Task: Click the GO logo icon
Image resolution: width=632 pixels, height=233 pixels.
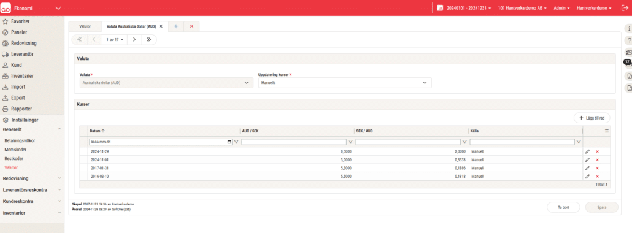Action: pyautogui.click(x=6, y=9)
